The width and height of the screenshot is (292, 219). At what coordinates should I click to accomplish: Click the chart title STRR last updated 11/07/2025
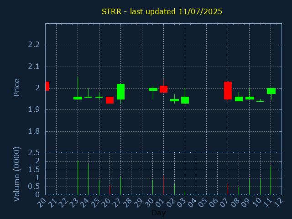162,11
